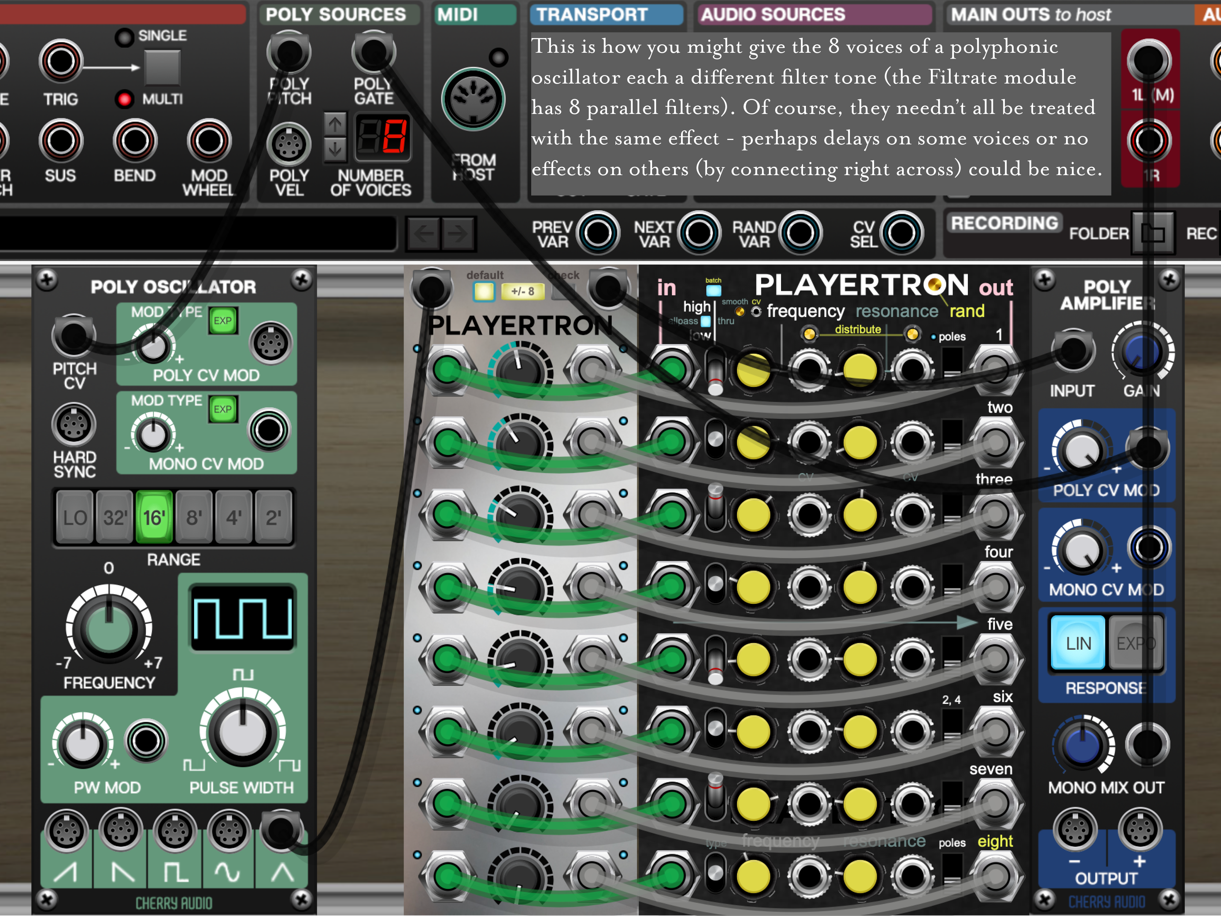Screen dimensions: 1221x916
Task: Click the previous arrow next to preset display
Action: pyautogui.click(x=423, y=234)
